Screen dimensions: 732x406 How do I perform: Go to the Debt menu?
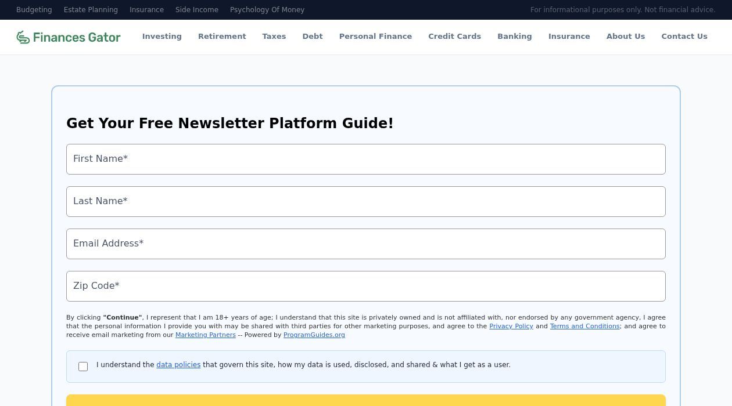[313, 36]
